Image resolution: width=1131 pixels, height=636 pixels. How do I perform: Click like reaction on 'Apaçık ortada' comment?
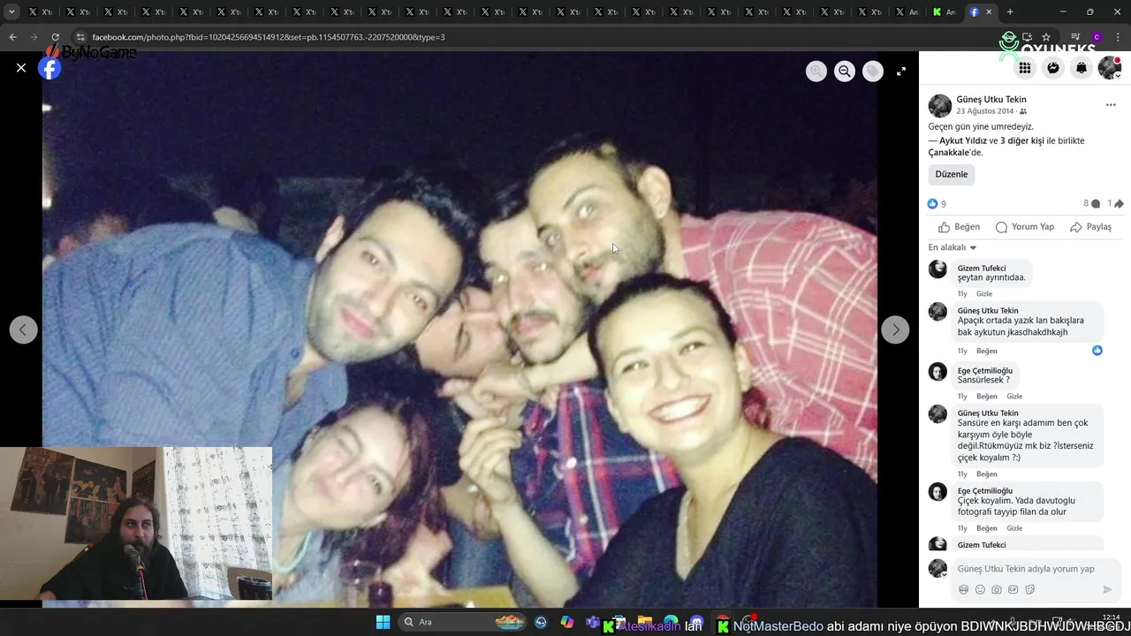pyautogui.click(x=1097, y=351)
